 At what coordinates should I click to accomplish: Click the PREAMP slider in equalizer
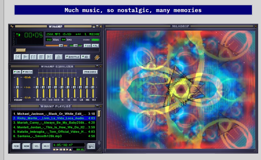point(17,87)
